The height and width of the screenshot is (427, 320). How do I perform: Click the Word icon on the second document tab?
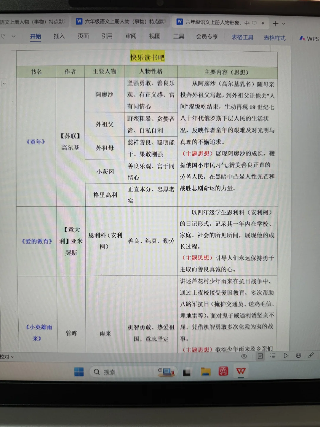pyautogui.click(x=79, y=21)
